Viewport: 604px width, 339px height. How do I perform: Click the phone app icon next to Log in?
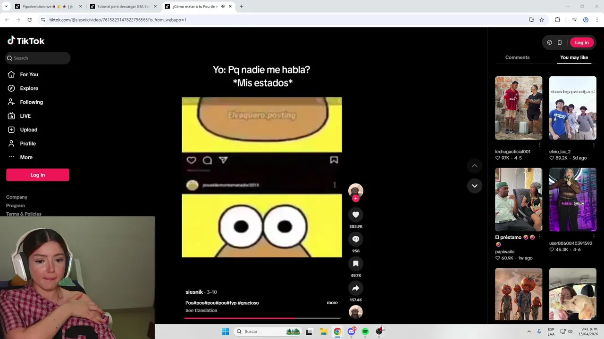click(x=560, y=42)
